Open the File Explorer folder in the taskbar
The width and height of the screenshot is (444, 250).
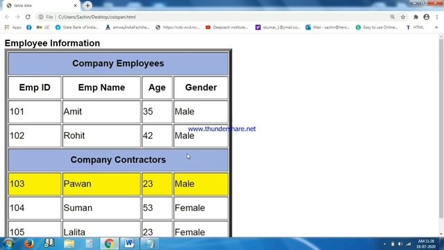(x=69, y=244)
